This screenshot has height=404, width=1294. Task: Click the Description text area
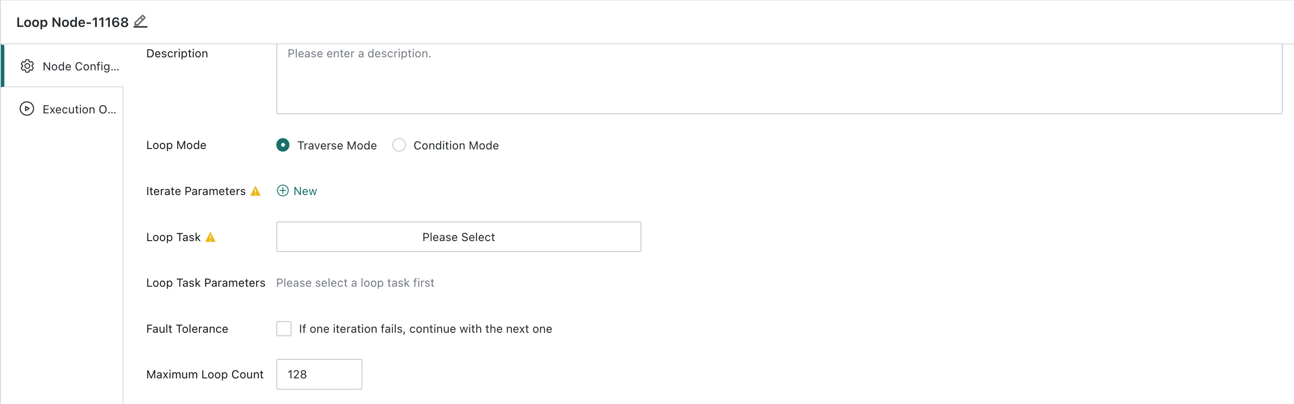[x=779, y=79]
